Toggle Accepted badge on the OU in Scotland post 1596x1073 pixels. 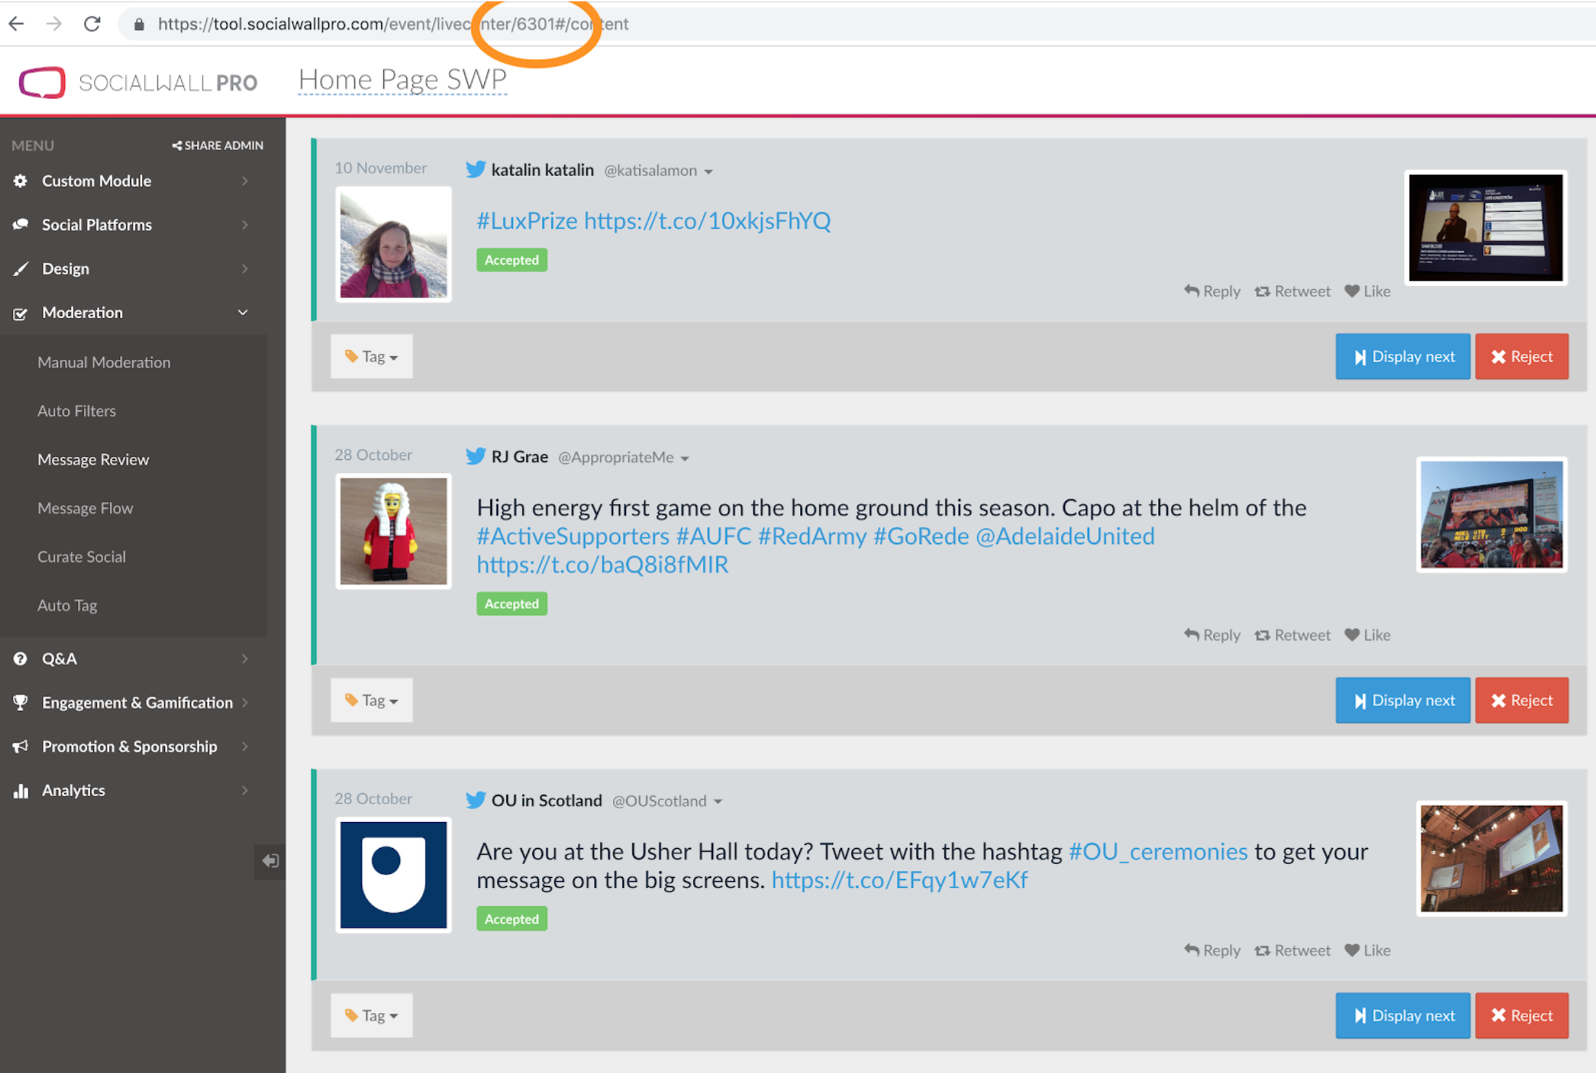(511, 919)
